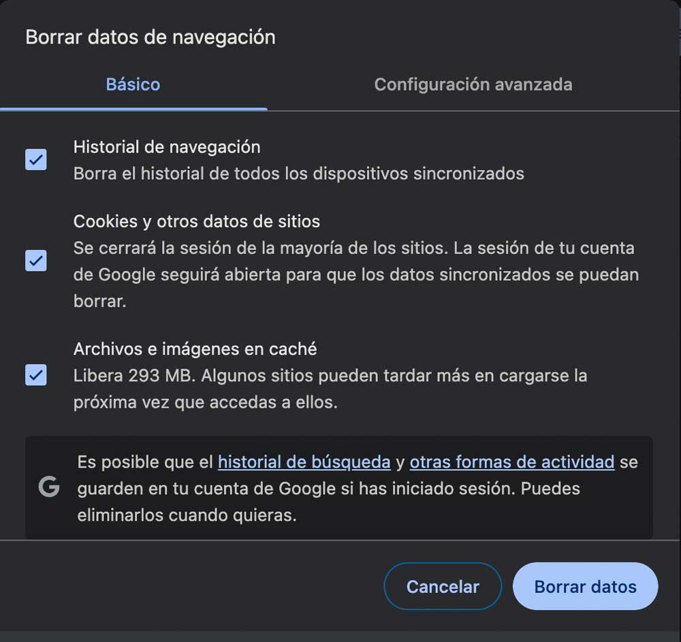
Task: Uncheck Archivos e imágenes en caché
Action: point(35,375)
